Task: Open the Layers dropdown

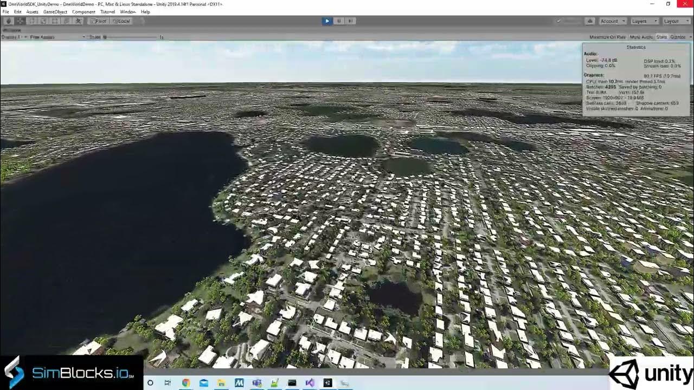Action: 644,21
